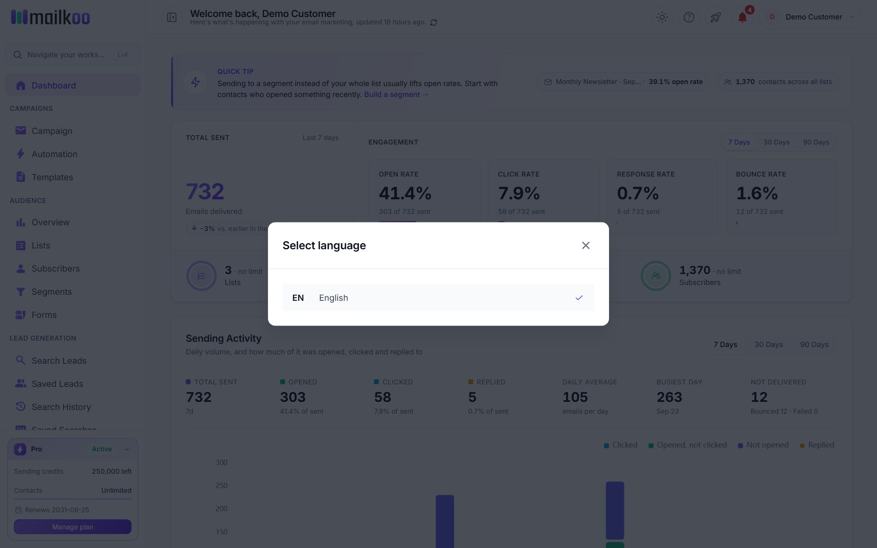This screenshot has width=877, height=548.
Task: Open Dashboard in sidebar
Action: pos(73,85)
